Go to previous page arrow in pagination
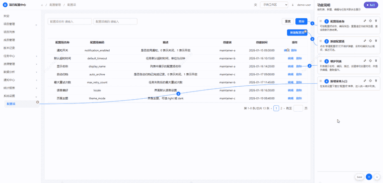 271,108
